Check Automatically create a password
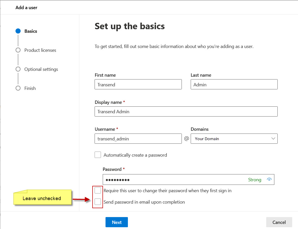298x229 pixels. 98,155
